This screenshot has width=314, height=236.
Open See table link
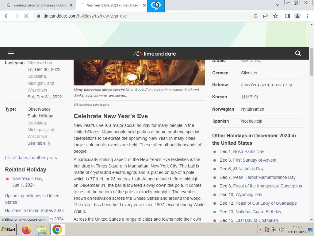click(39, 143)
